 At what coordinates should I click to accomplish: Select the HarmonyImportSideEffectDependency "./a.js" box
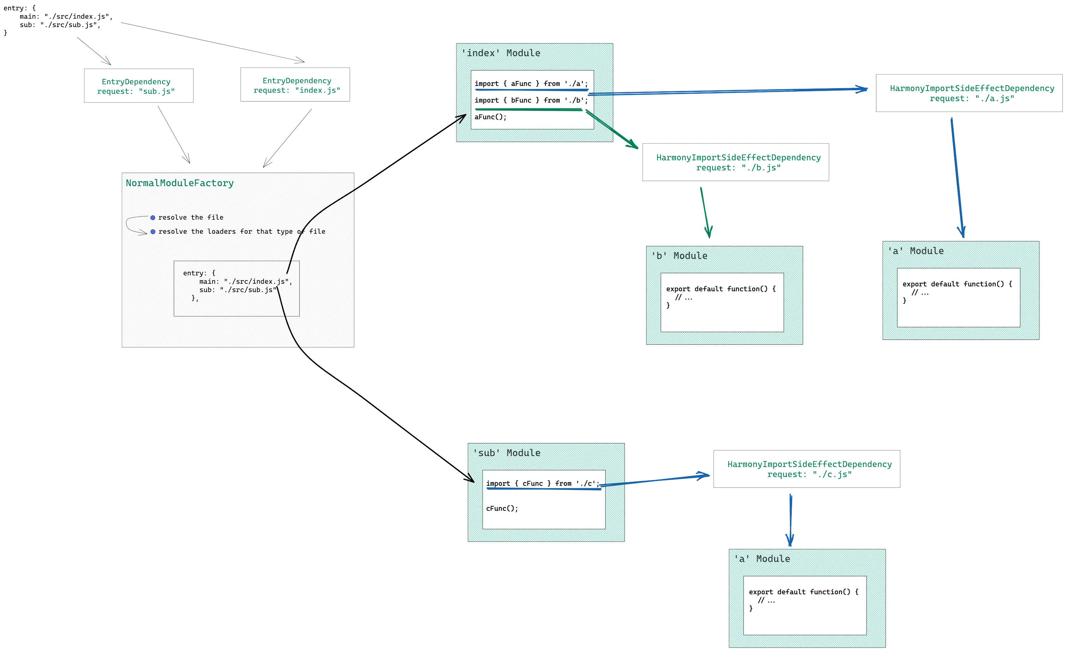pos(969,93)
